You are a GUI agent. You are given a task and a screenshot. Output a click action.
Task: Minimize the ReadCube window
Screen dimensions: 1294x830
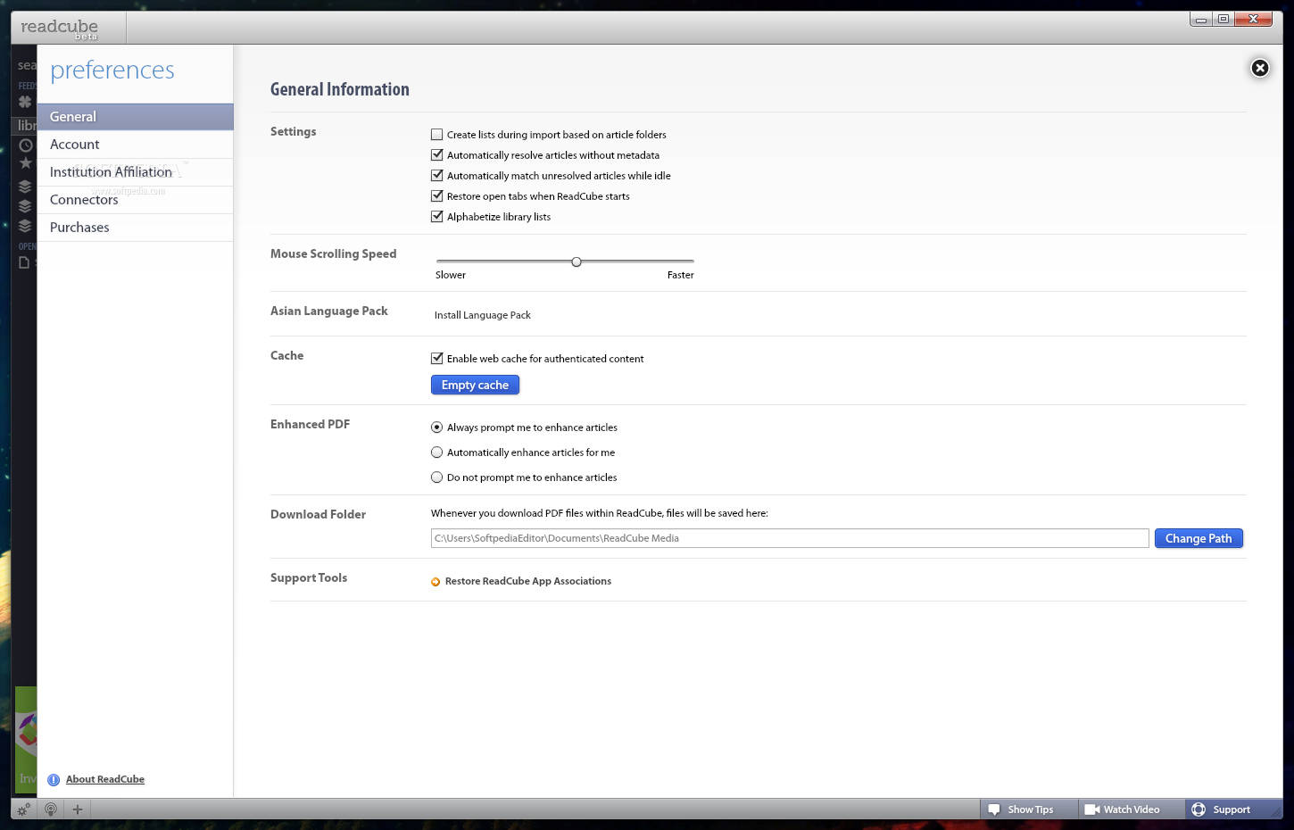tap(1201, 19)
